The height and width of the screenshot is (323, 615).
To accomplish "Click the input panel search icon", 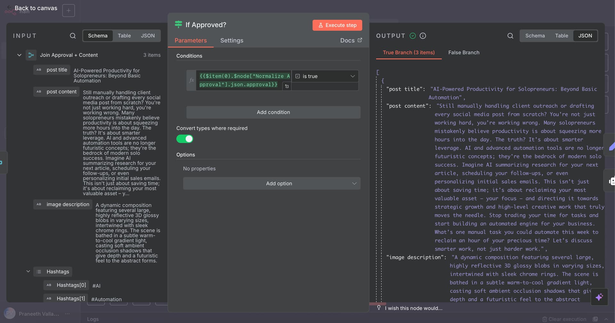I will pos(73,36).
